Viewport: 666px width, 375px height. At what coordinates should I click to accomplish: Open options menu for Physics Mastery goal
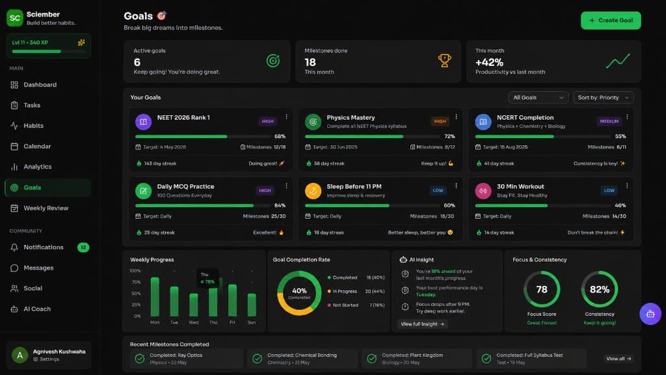456,117
